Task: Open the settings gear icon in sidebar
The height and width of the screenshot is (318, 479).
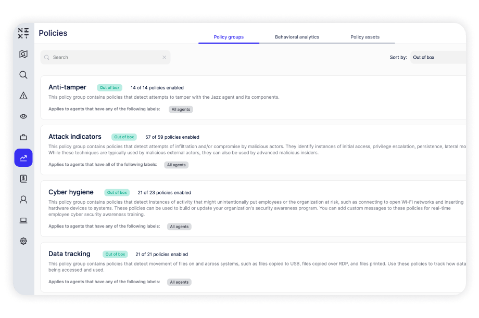Action: click(23, 241)
